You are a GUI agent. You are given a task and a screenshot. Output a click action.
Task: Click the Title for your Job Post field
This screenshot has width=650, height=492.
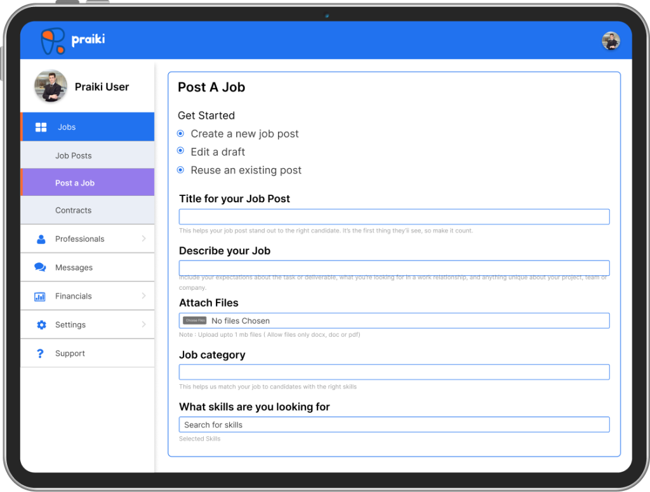point(394,217)
